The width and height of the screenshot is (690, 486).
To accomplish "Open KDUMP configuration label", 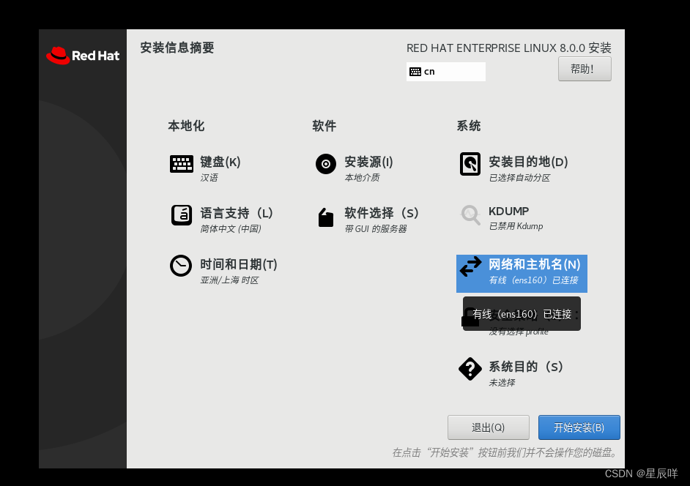I will tap(508, 211).
